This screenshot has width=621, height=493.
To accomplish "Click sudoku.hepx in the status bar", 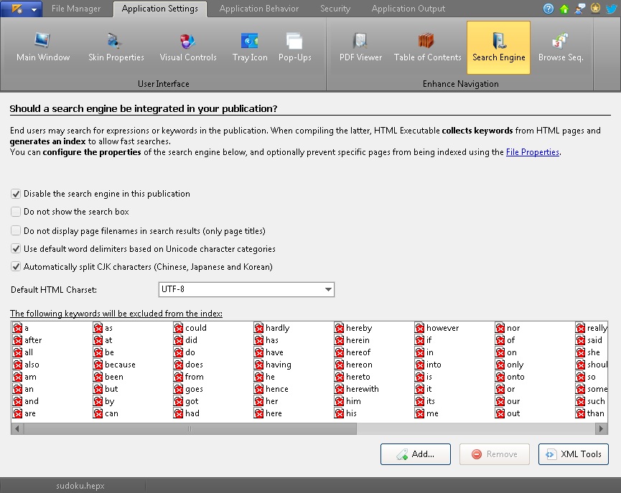I will coord(80,486).
